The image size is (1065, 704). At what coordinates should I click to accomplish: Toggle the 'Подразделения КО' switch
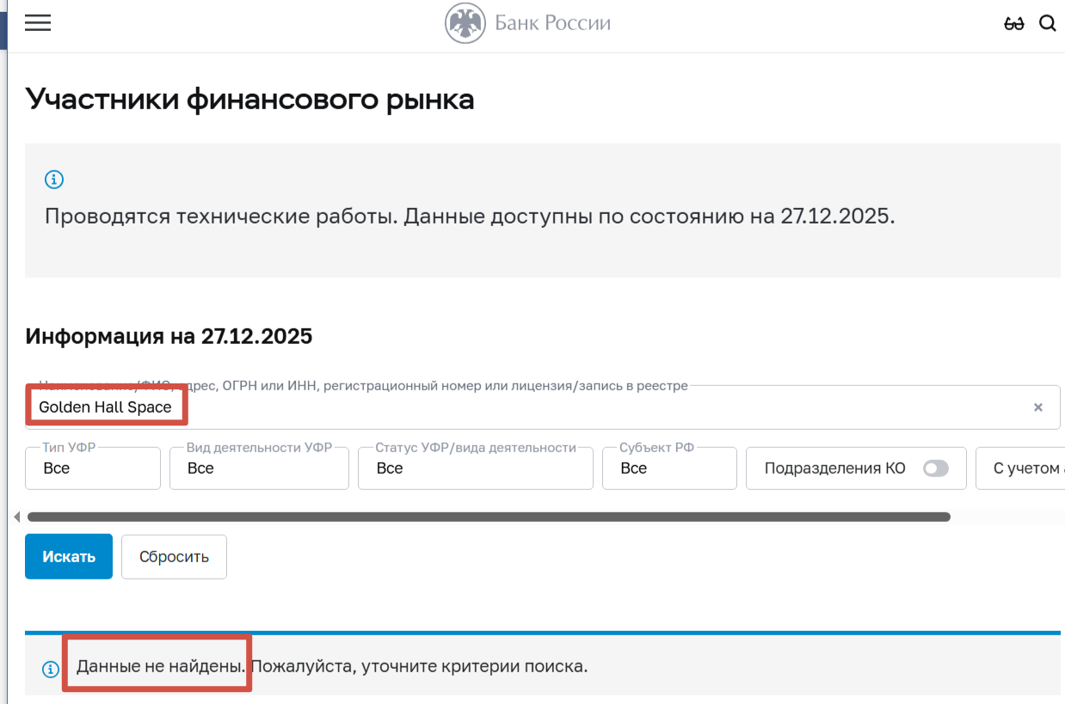coord(935,468)
